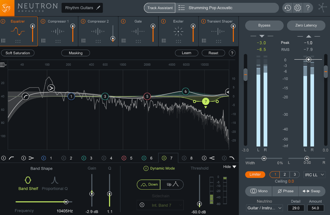Click the Neutrino Amount value field
This screenshot has height=215, width=330.
[315, 208]
